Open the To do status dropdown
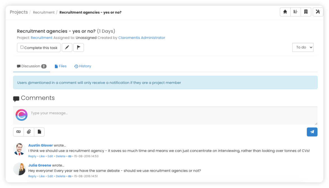329x188 pixels. coord(303,47)
